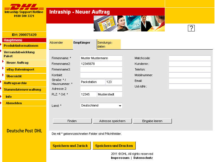Screen dimensions: 215x162
Task: Click Speichern und Drucken button
Action: [114, 146]
